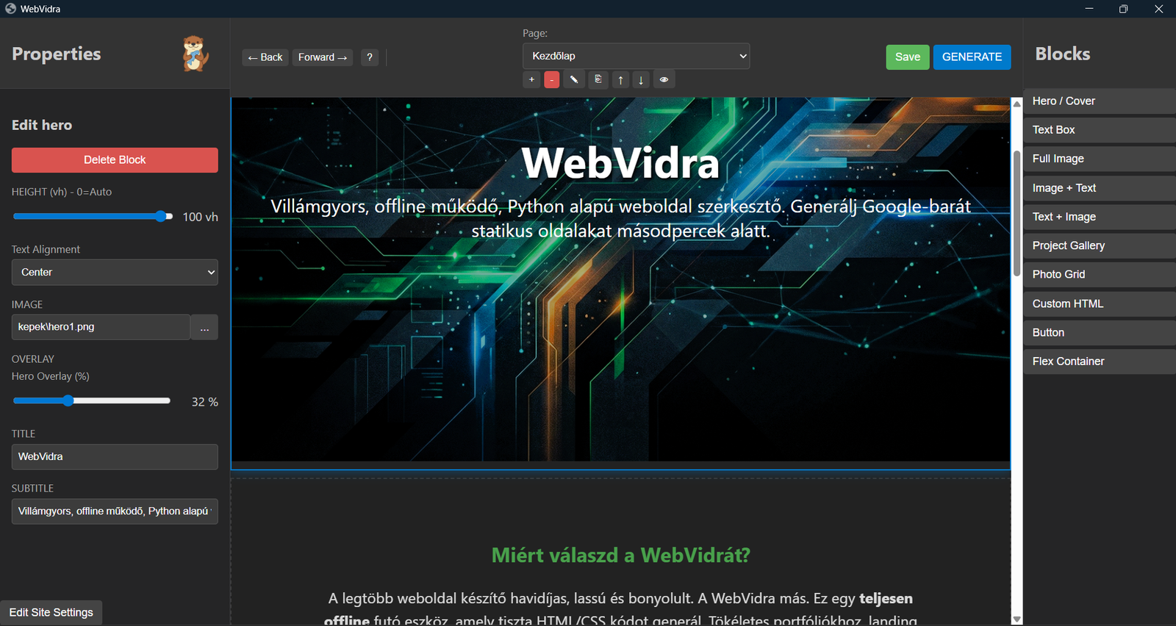1176x626 pixels.
Task: Click the WebVidra title bar app icon
Action: (10, 9)
